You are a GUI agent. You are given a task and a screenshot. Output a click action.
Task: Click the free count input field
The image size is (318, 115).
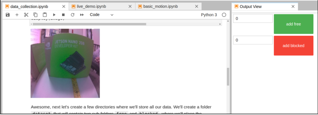(x=253, y=19)
